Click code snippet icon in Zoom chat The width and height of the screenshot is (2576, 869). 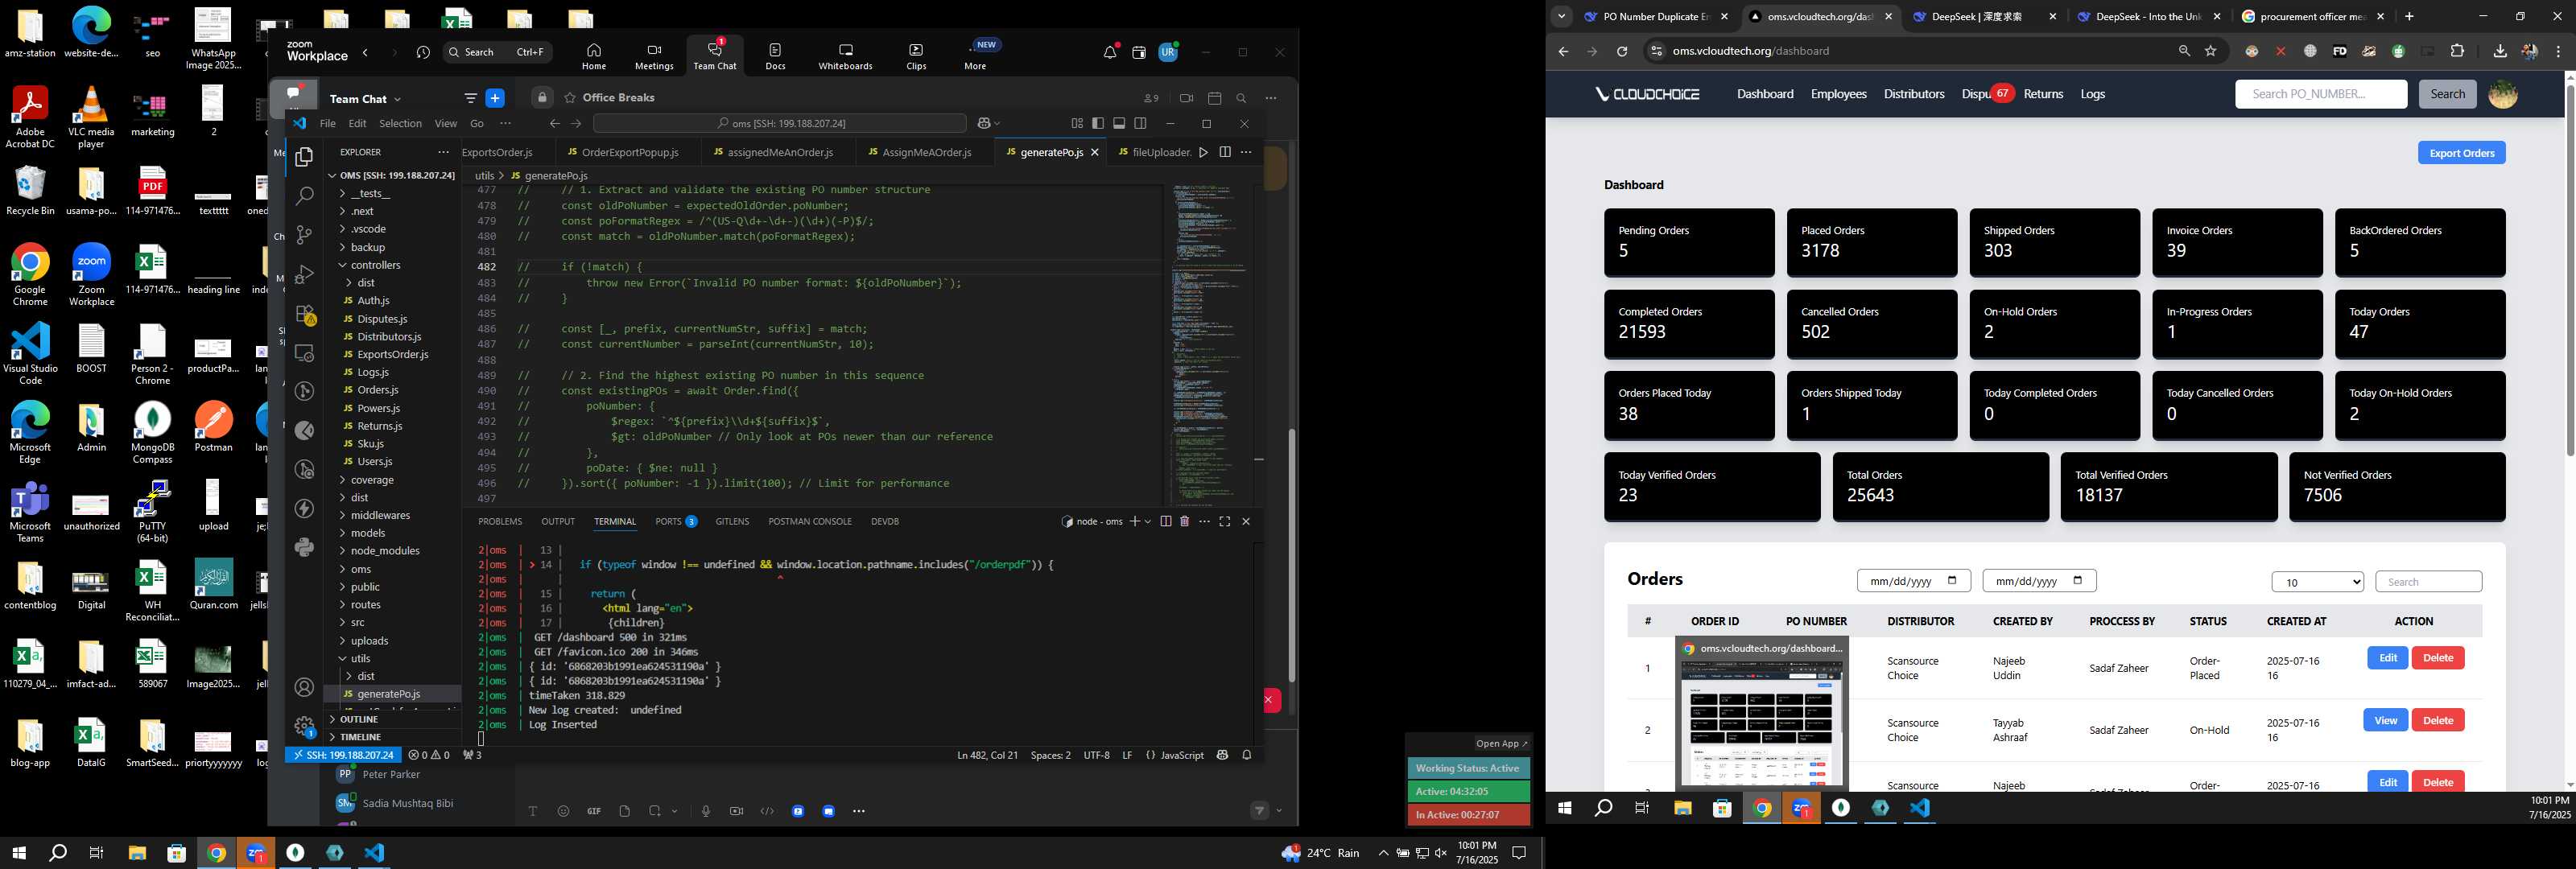pos(767,811)
